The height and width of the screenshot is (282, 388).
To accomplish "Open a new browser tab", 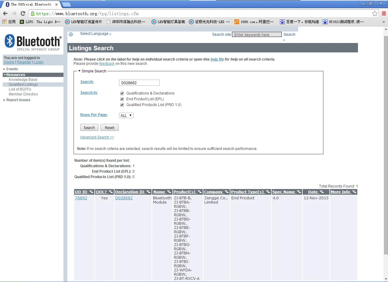I will 66,5.
